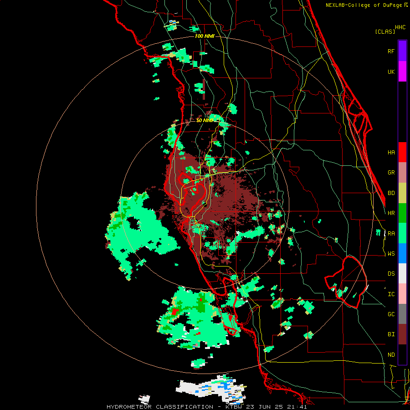Click the ND black legend swatch
Viewport: 410px width, 410px height.
pyautogui.click(x=402, y=354)
